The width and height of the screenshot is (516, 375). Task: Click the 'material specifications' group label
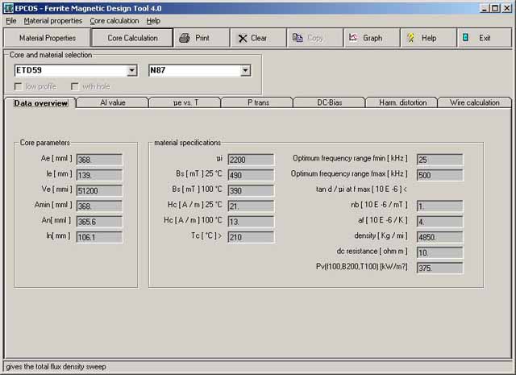pos(187,143)
